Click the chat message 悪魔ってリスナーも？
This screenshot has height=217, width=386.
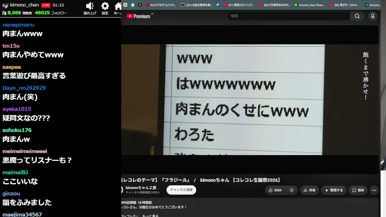coord(37,160)
